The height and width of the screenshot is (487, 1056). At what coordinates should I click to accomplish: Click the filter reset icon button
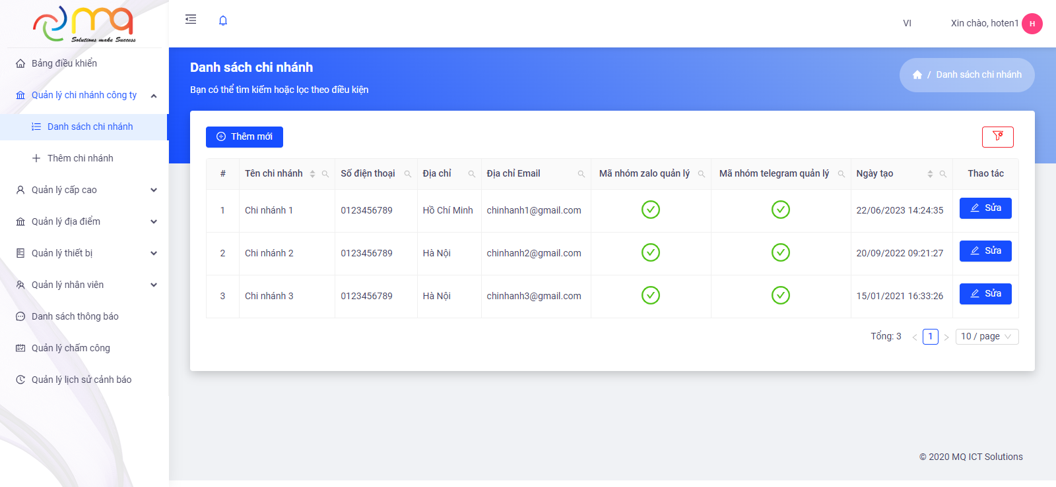pyautogui.click(x=997, y=136)
